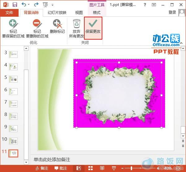
Task: Choose 删除标记 tool
Action: 57,26
